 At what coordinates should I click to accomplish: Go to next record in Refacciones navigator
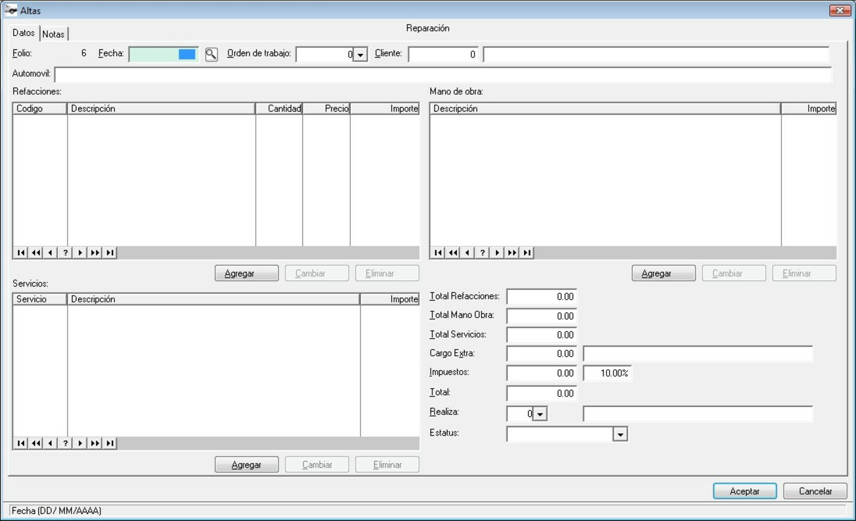click(x=80, y=253)
